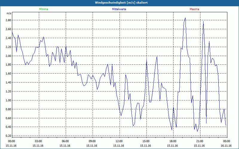Click the 2,60 y-axis tick label

pyautogui.click(x=9, y=29)
